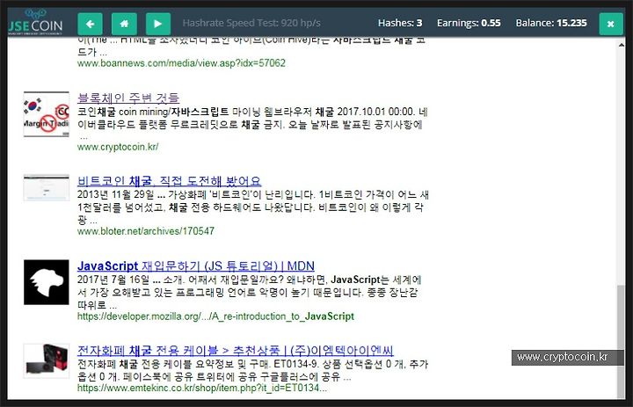Screen dimensions: 633x407
Task: Click the MDN dinosaur logo thumbnail
Action: tap(47, 282)
